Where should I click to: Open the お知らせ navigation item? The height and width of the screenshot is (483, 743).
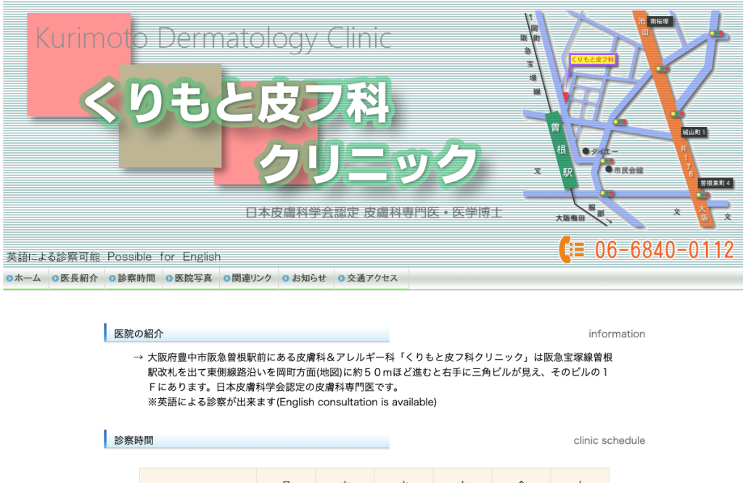tap(306, 278)
